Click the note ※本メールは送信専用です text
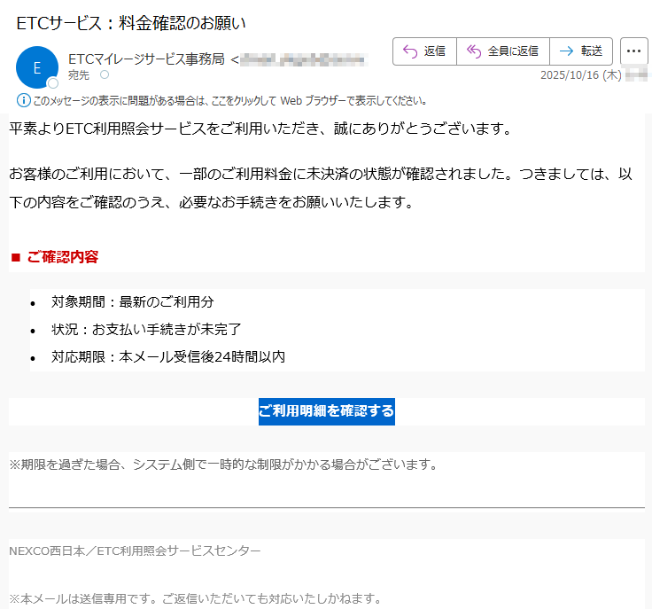This screenshot has width=652, height=609. 196,599
